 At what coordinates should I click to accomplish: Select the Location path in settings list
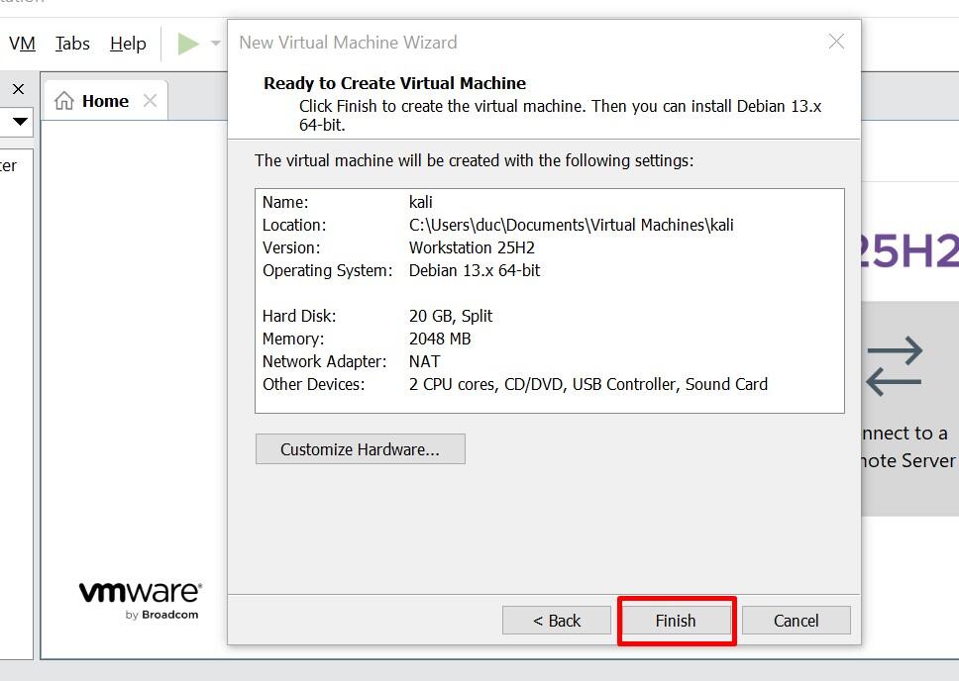point(571,225)
